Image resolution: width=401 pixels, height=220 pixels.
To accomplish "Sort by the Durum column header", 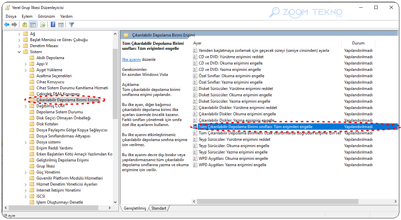I will (x=358, y=43).
